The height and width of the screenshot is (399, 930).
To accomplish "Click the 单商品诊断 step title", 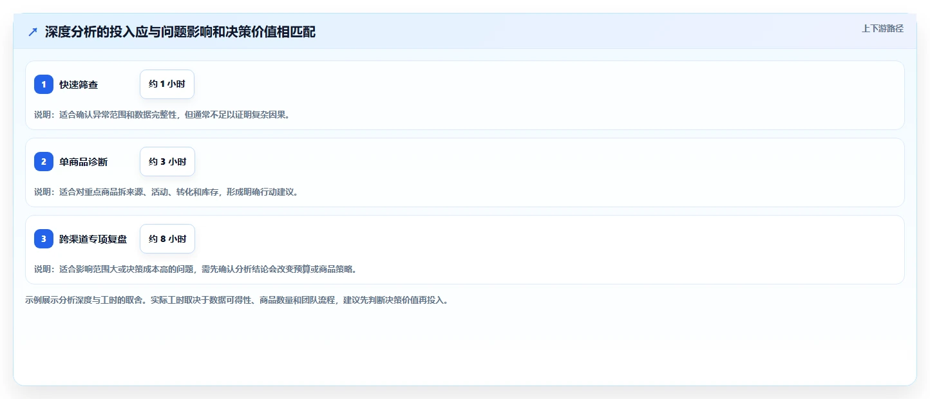I will pos(84,162).
